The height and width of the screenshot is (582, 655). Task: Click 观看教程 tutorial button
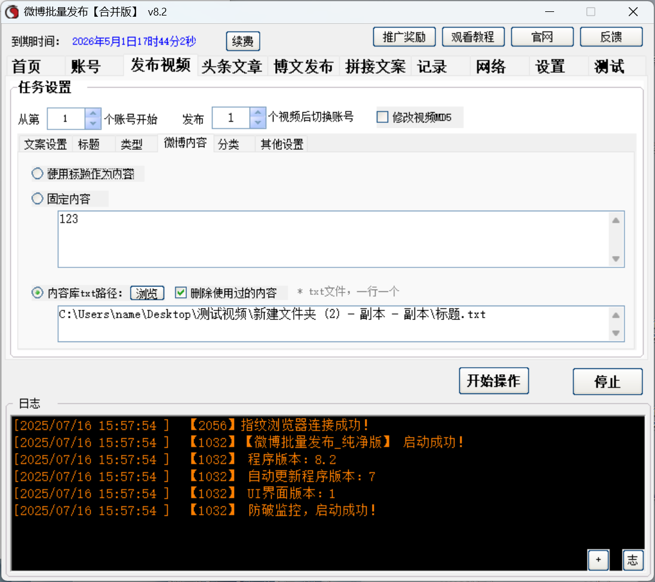coord(473,37)
